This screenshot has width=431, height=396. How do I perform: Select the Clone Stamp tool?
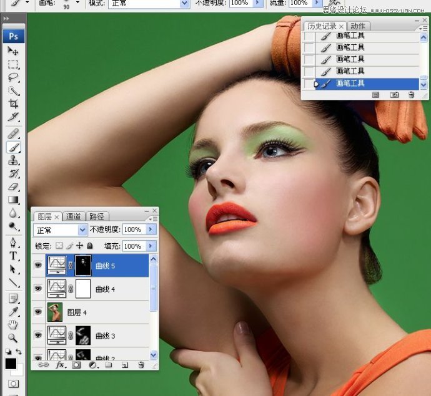pyautogui.click(x=12, y=160)
